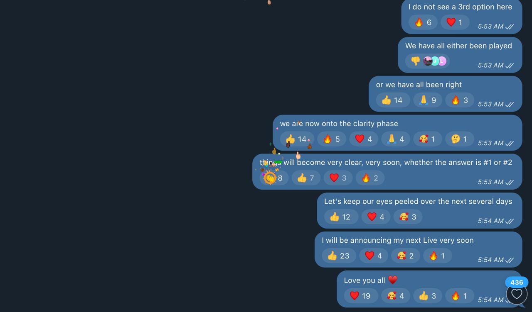Click the heart reaction button with 436 badge
Viewport: 532px width, 312px height.
(x=517, y=294)
